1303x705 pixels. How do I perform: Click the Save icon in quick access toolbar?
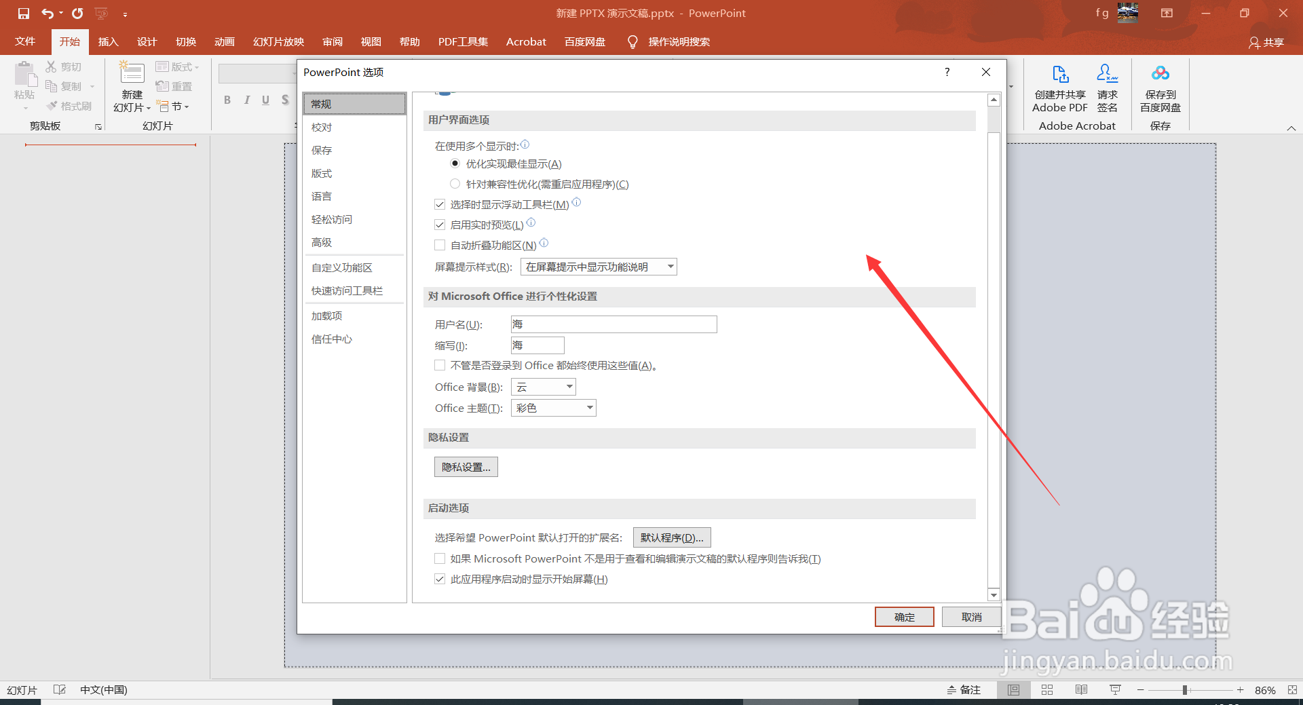click(22, 12)
